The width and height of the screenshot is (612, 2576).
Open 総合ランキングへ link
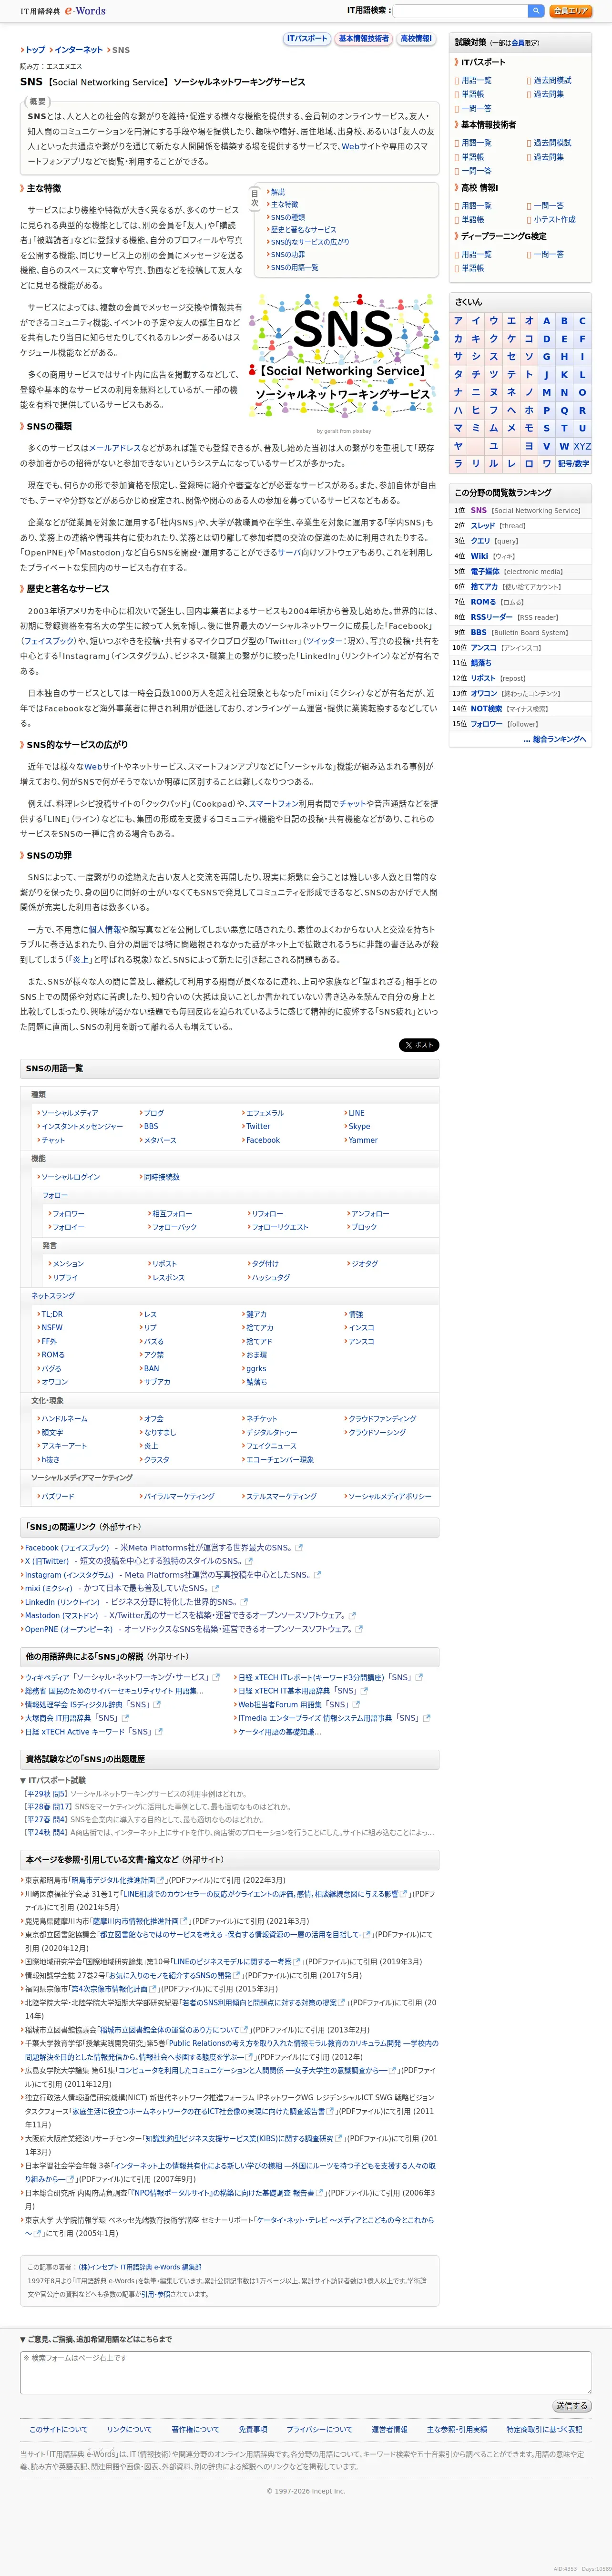tap(555, 740)
